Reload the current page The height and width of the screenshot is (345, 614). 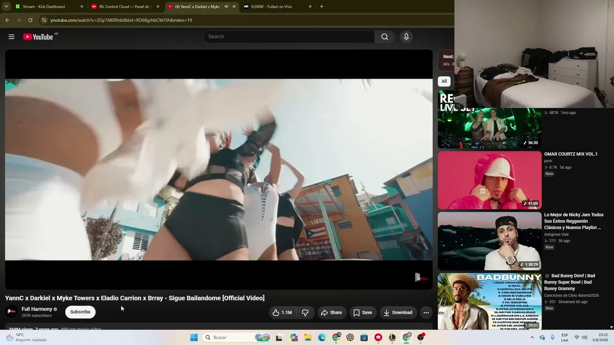point(30,20)
